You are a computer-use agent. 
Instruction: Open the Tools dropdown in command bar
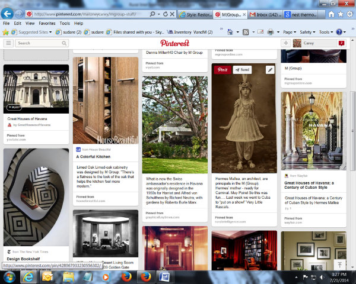tap(326, 32)
